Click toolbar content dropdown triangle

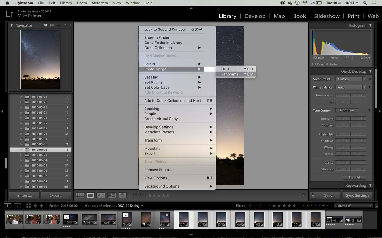click(303, 195)
